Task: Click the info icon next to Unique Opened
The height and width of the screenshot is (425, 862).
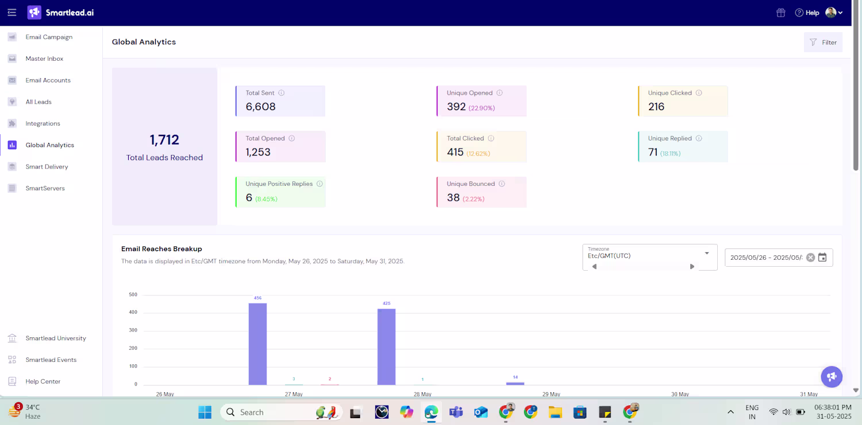Action: click(x=499, y=93)
